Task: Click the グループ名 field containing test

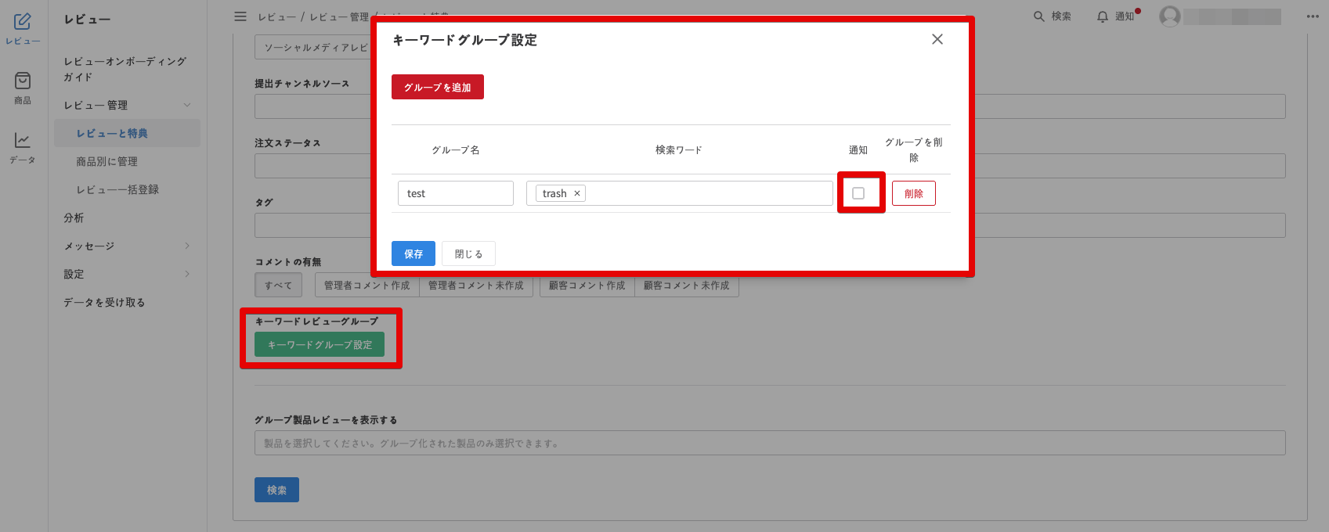Action: click(455, 193)
